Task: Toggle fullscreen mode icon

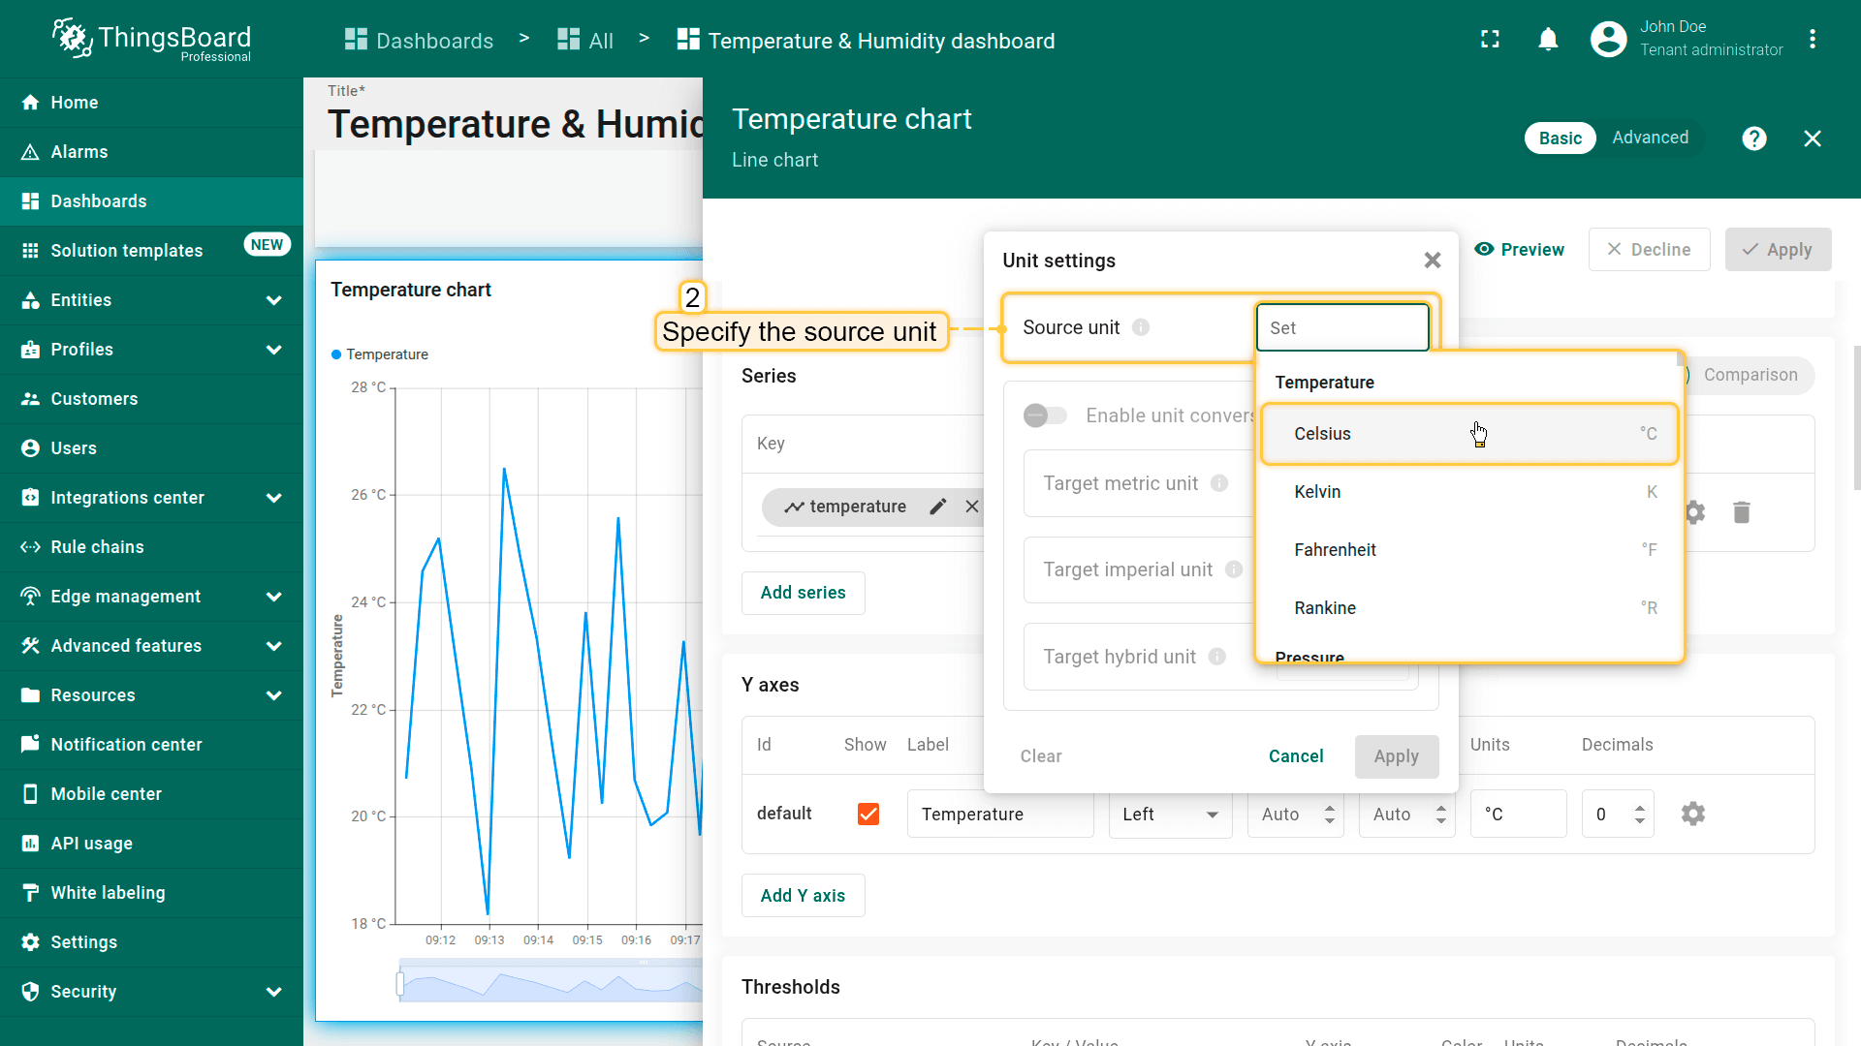Action: [x=1490, y=40]
